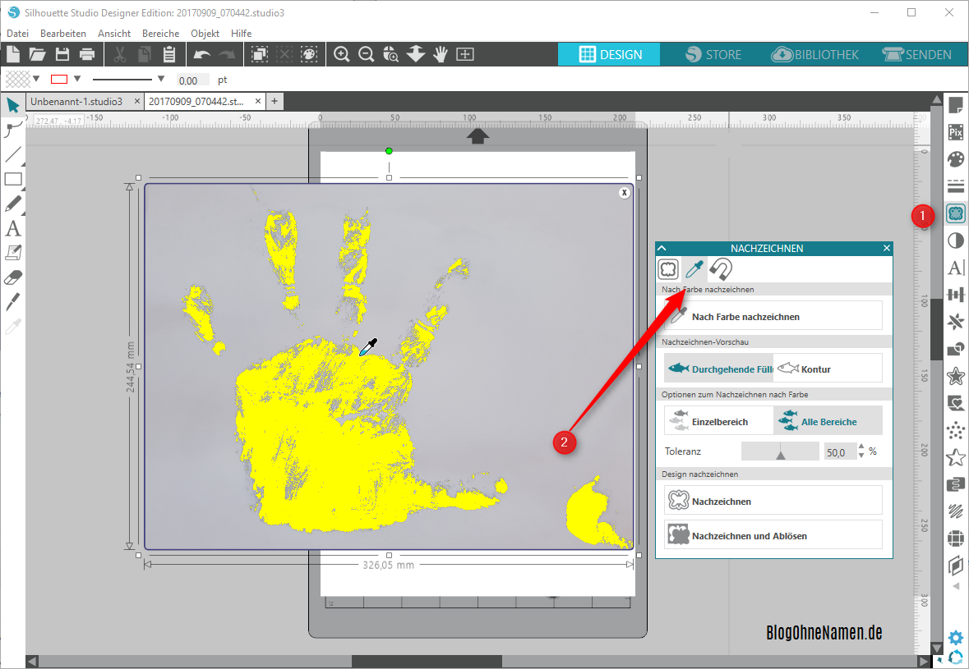The image size is (969, 669).
Task: Switch to the BIBLIOTHEK tab
Action: pos(815,54)
